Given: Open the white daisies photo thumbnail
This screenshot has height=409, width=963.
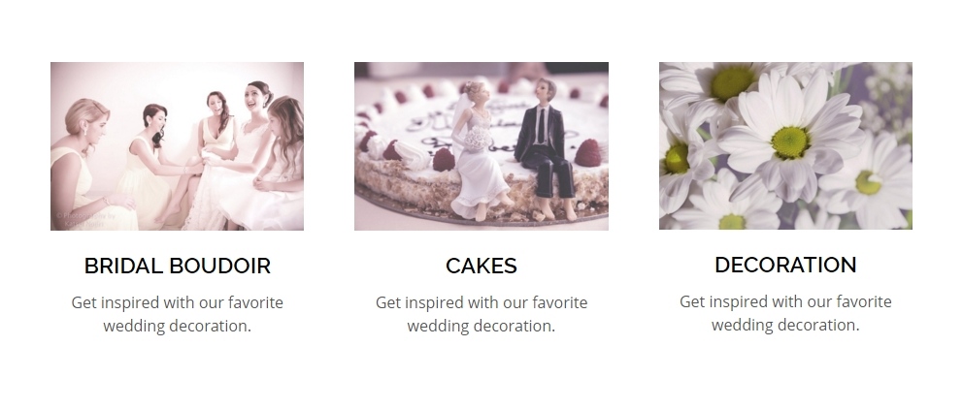Looking at the screenshot, I should (785, 146).
